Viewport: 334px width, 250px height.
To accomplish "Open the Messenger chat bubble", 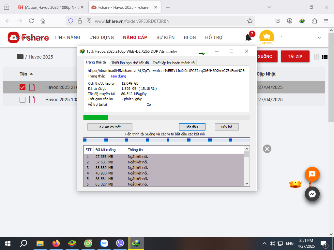I will (x=312, y=194).
